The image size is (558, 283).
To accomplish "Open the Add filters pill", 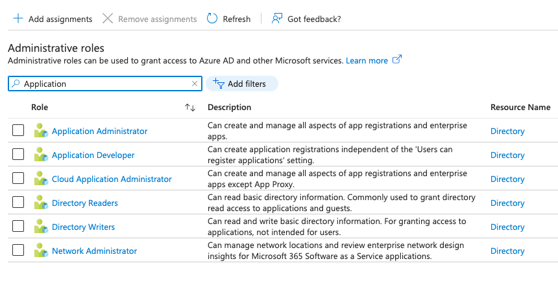I will (x=241, y=84).
